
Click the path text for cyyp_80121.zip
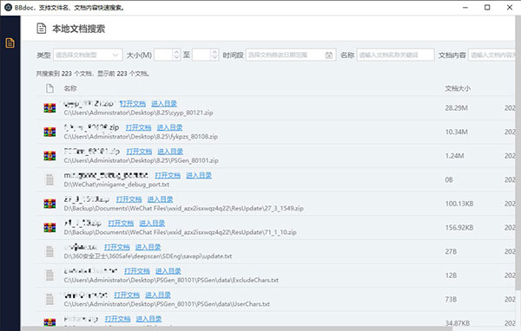139,113
